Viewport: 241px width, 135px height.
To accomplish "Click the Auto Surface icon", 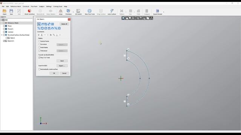I will 112,12.
